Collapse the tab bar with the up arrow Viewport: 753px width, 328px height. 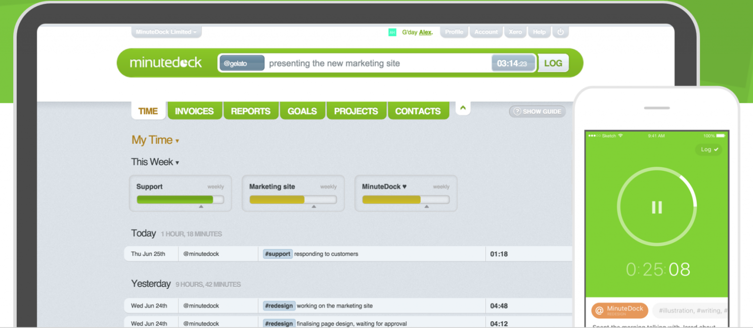tap(463, 107)
